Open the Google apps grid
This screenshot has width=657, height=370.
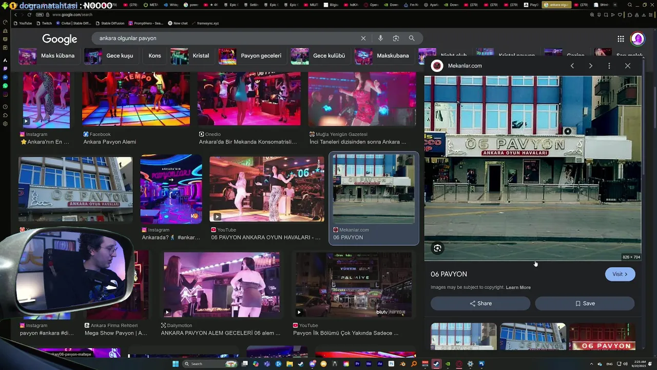621,39
